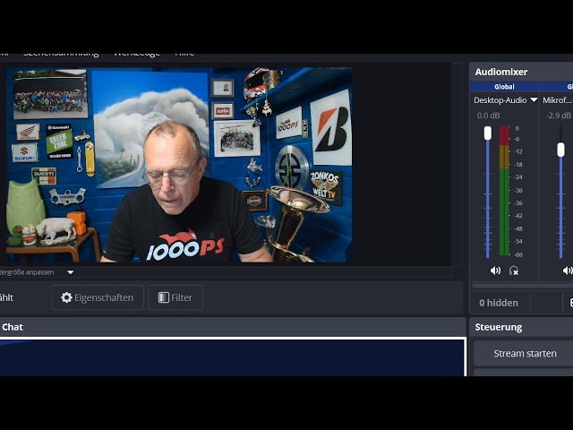The image size is (573, 430).
Task: Click the -2.9 dB level readout
Action: click(559, 116)
